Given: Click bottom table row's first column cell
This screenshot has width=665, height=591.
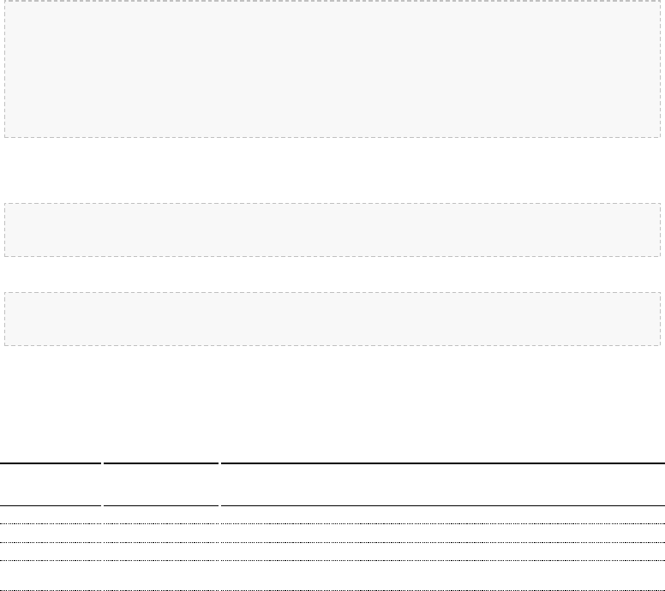Looking at the screenshot, I should (x=51, y=576).
